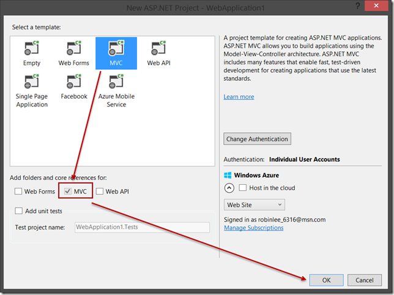Open help with the question mark
The width and height of the screenshot is (394, 295).
tap(357, 6)
